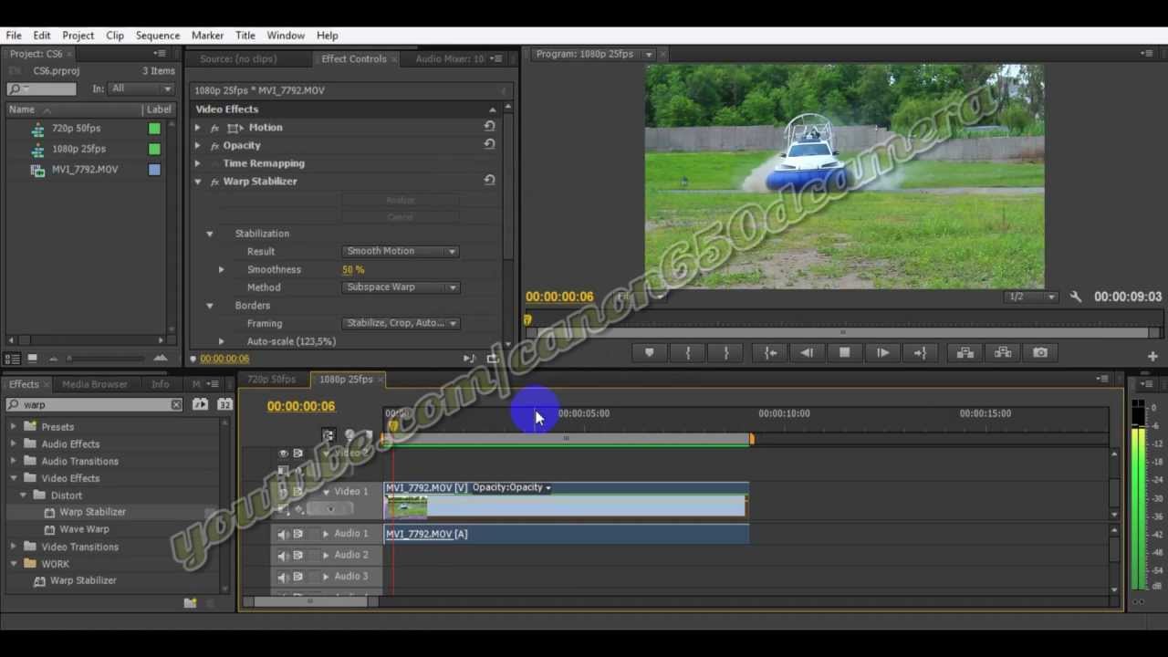Expand the Time Remapping properties

click(198, 163)
